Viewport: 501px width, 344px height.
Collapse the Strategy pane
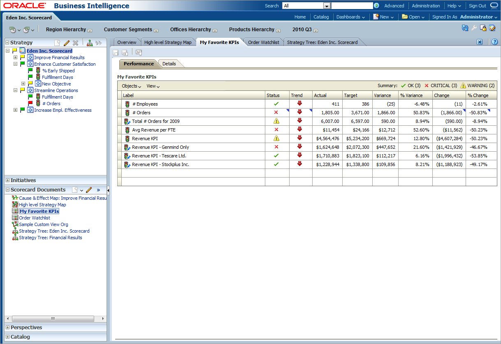pos(7,43)
